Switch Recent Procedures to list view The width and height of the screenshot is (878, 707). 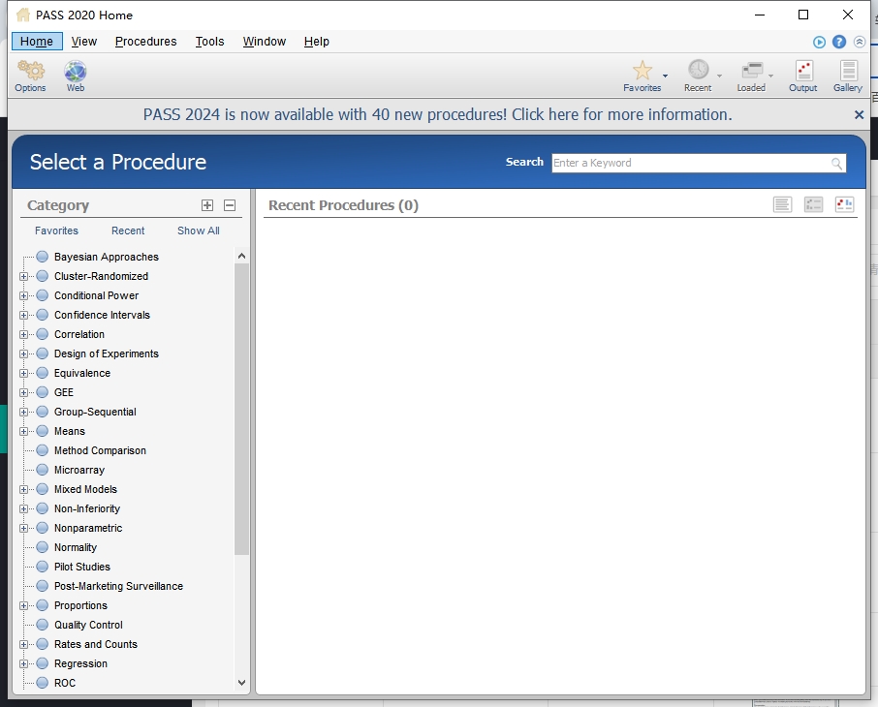(783, 204)
